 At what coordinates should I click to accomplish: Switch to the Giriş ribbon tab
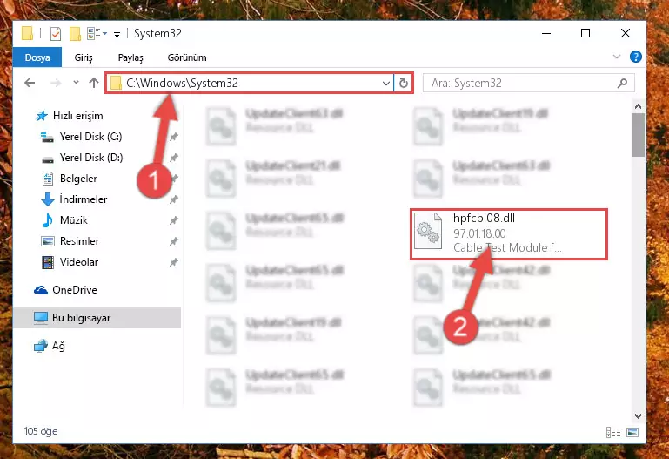pos(84,57)
